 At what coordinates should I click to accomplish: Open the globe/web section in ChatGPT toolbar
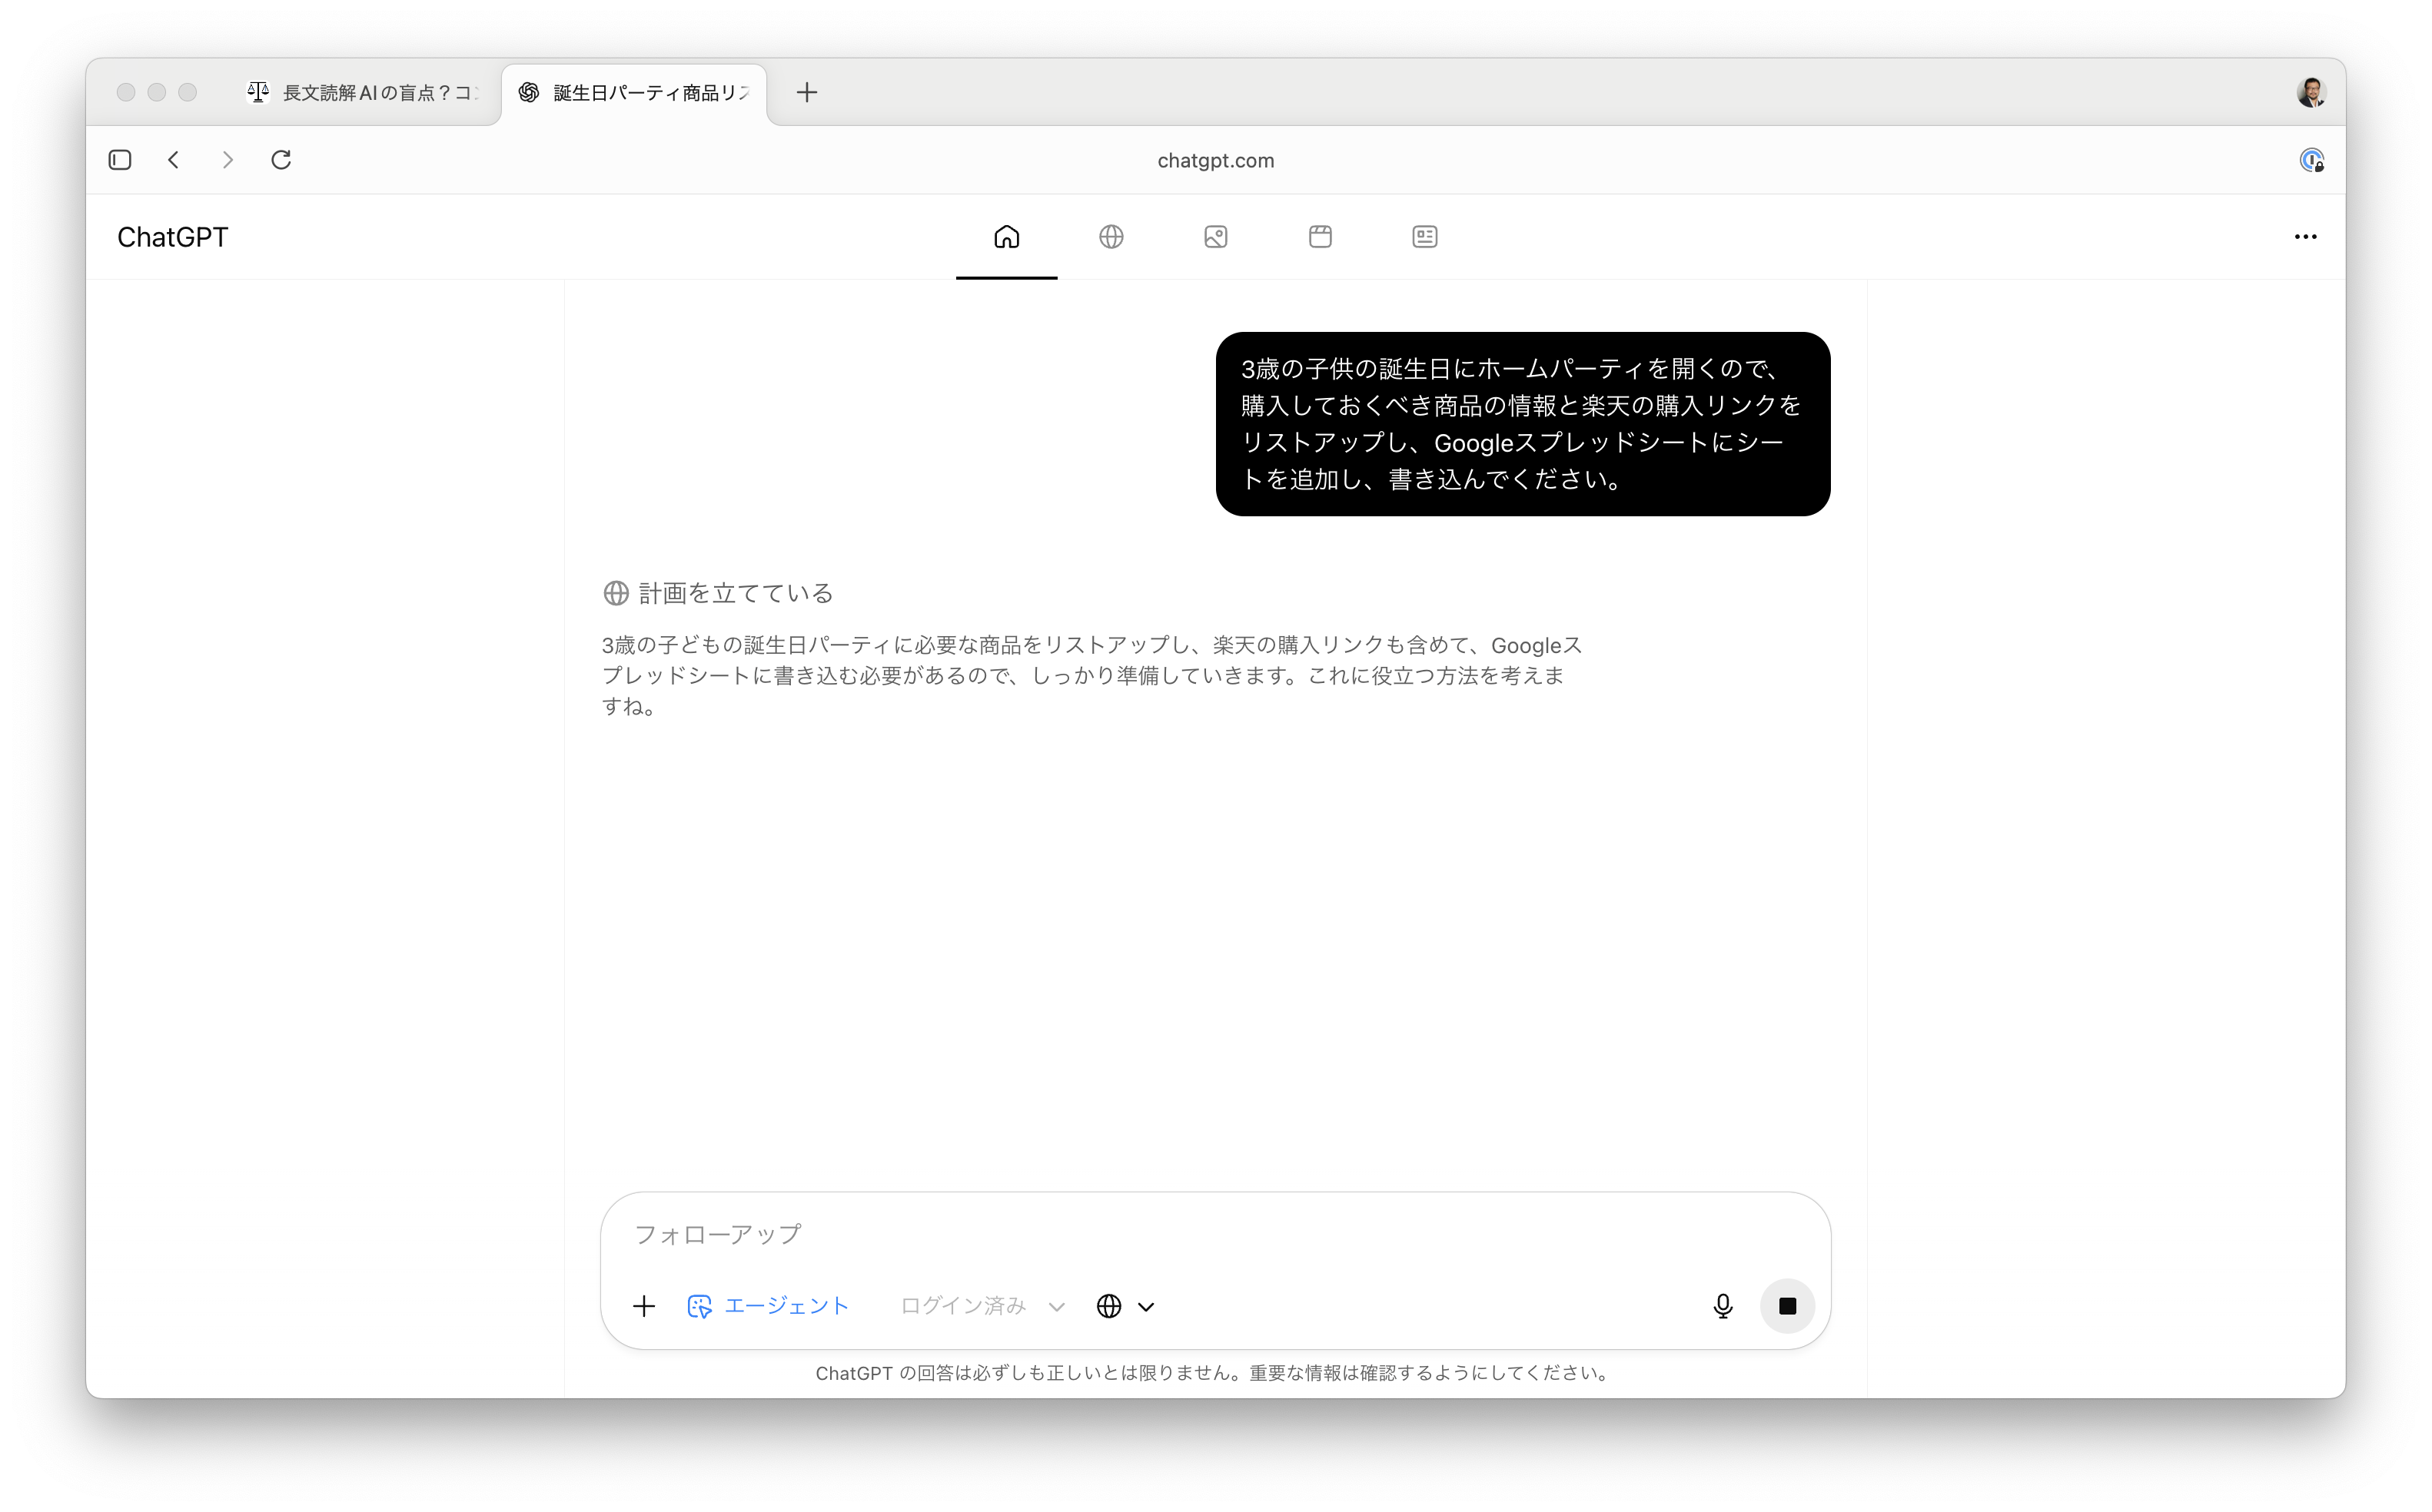pyautogui.click(x=1111, y=237)
